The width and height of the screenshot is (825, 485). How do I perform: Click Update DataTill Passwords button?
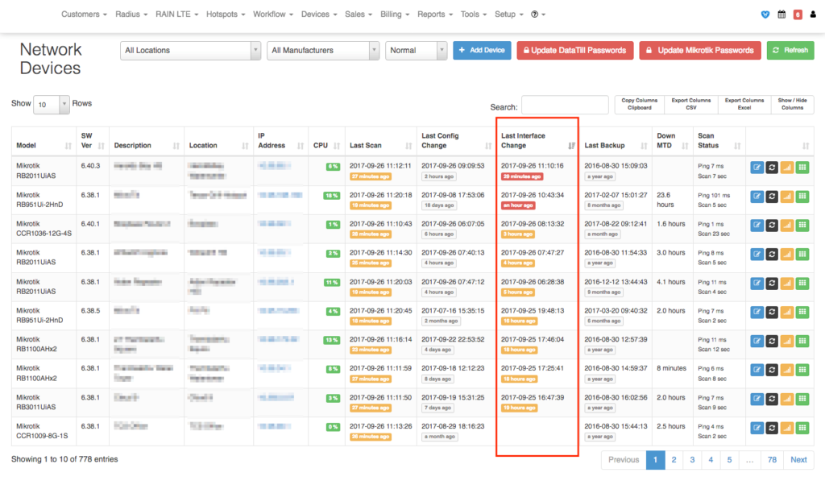pyautogui.click(x=575, y=51)
